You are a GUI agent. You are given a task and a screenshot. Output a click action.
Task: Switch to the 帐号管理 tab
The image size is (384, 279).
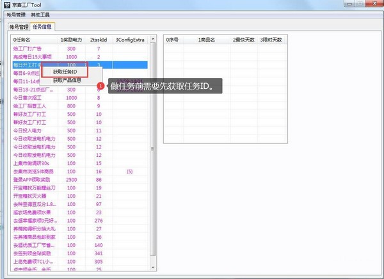(19, 28)
